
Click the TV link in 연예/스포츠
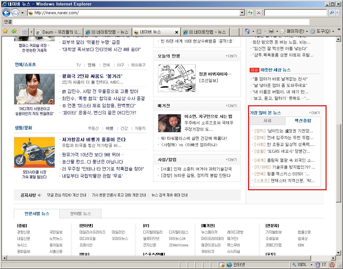78,65
